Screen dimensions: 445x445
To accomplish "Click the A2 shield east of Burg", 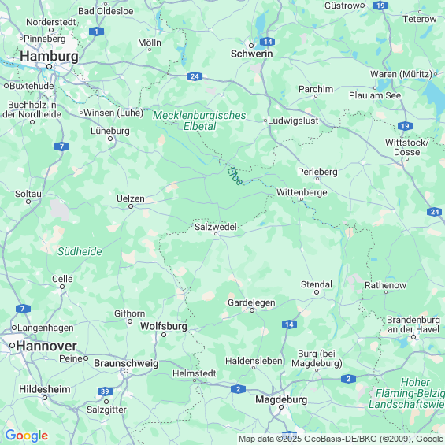I will coord(348,379).
